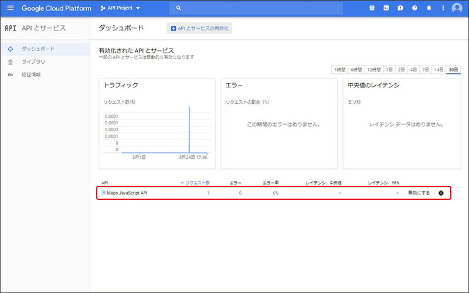Click the API logo in the sidebar header

11,28
